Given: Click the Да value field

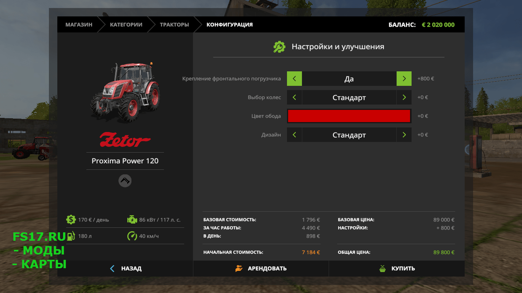Looking at the screenshot, I should click(349, 79).
